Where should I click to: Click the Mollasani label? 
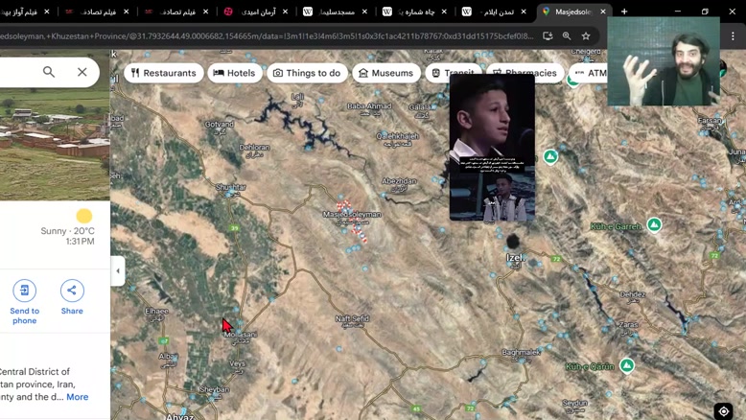[x=241, y=335]
